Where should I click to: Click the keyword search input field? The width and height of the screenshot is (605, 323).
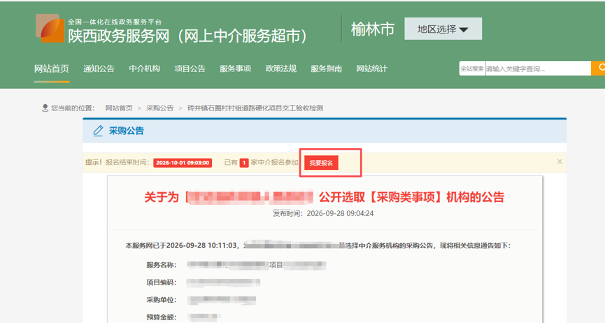point(539,69)
